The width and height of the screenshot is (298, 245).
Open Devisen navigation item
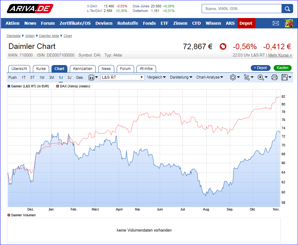104,23
